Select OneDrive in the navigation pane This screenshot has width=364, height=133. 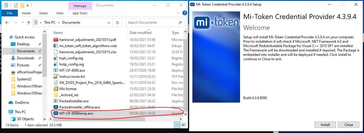pos(22,103)
